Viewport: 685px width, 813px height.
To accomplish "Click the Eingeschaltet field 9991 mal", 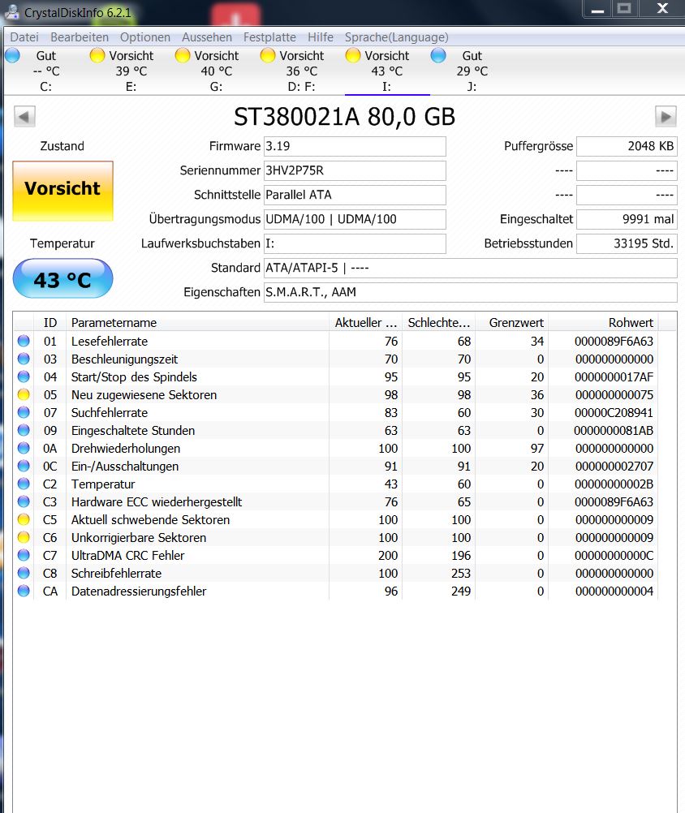I will (x=627, y=219).
